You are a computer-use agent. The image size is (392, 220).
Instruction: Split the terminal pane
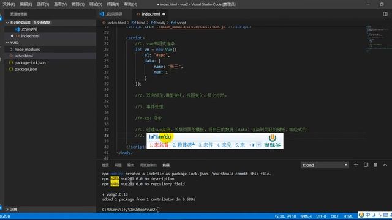coord(366,164)
